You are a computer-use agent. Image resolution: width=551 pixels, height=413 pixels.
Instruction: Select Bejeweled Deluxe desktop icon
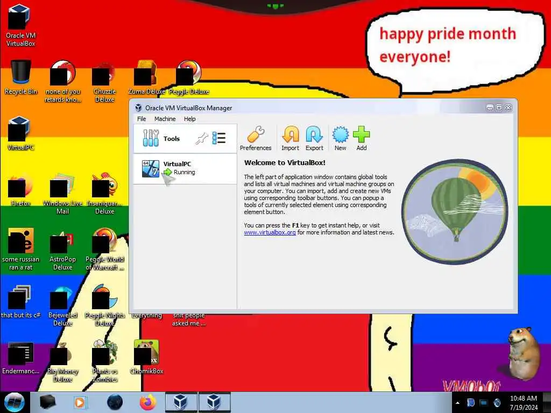point(62,305)
